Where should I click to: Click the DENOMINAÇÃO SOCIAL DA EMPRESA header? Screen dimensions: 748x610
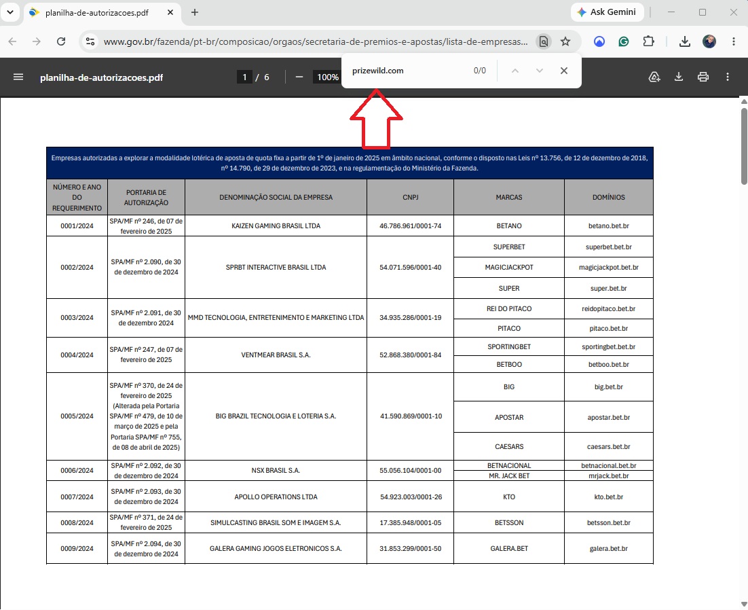(276, 197)
